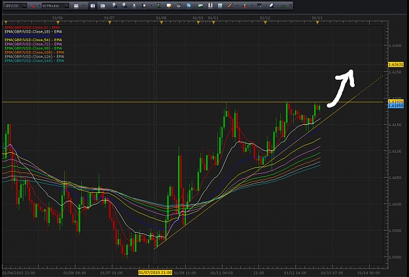Screen dimensions: 409x277
Task: Click the second person-shaped toolbar icon
Action: (124, 5)
